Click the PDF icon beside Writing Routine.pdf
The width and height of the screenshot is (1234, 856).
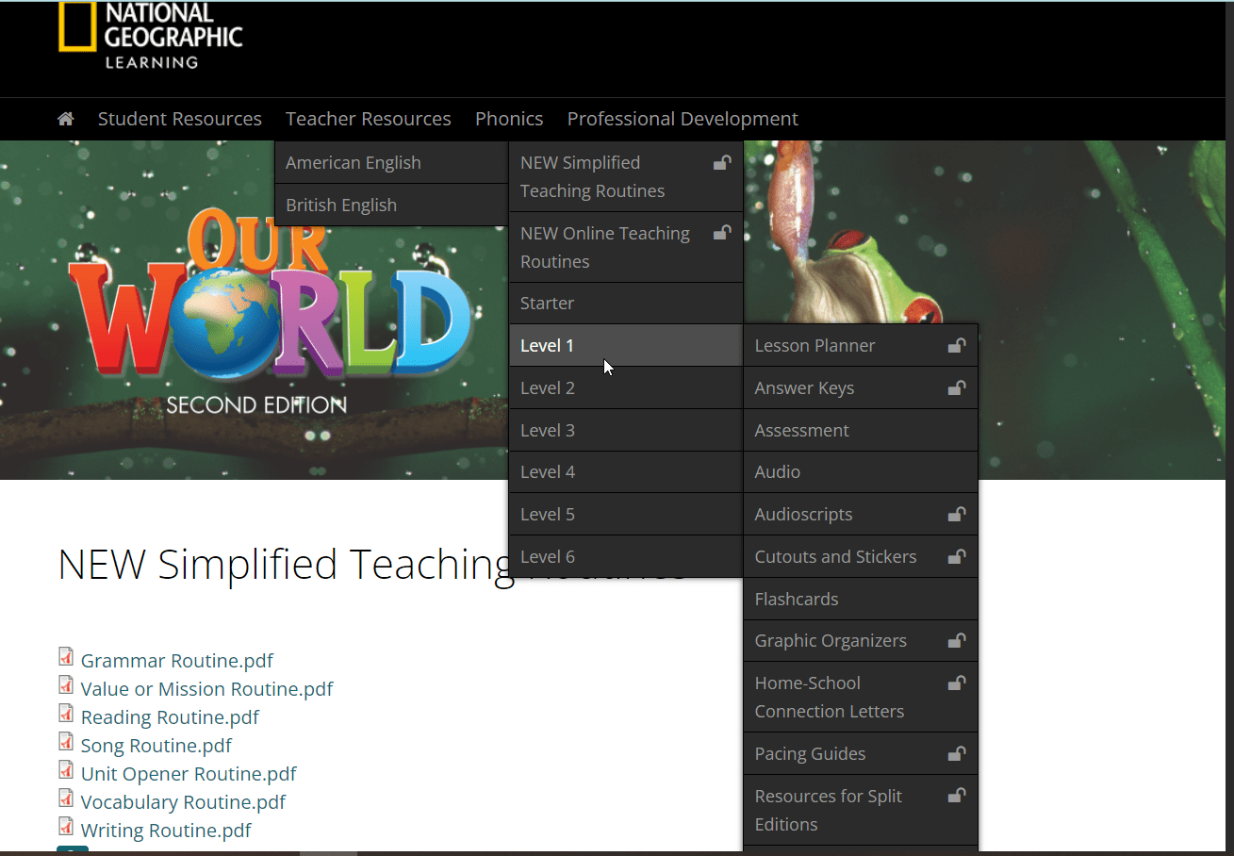click(x=66, y=827)
